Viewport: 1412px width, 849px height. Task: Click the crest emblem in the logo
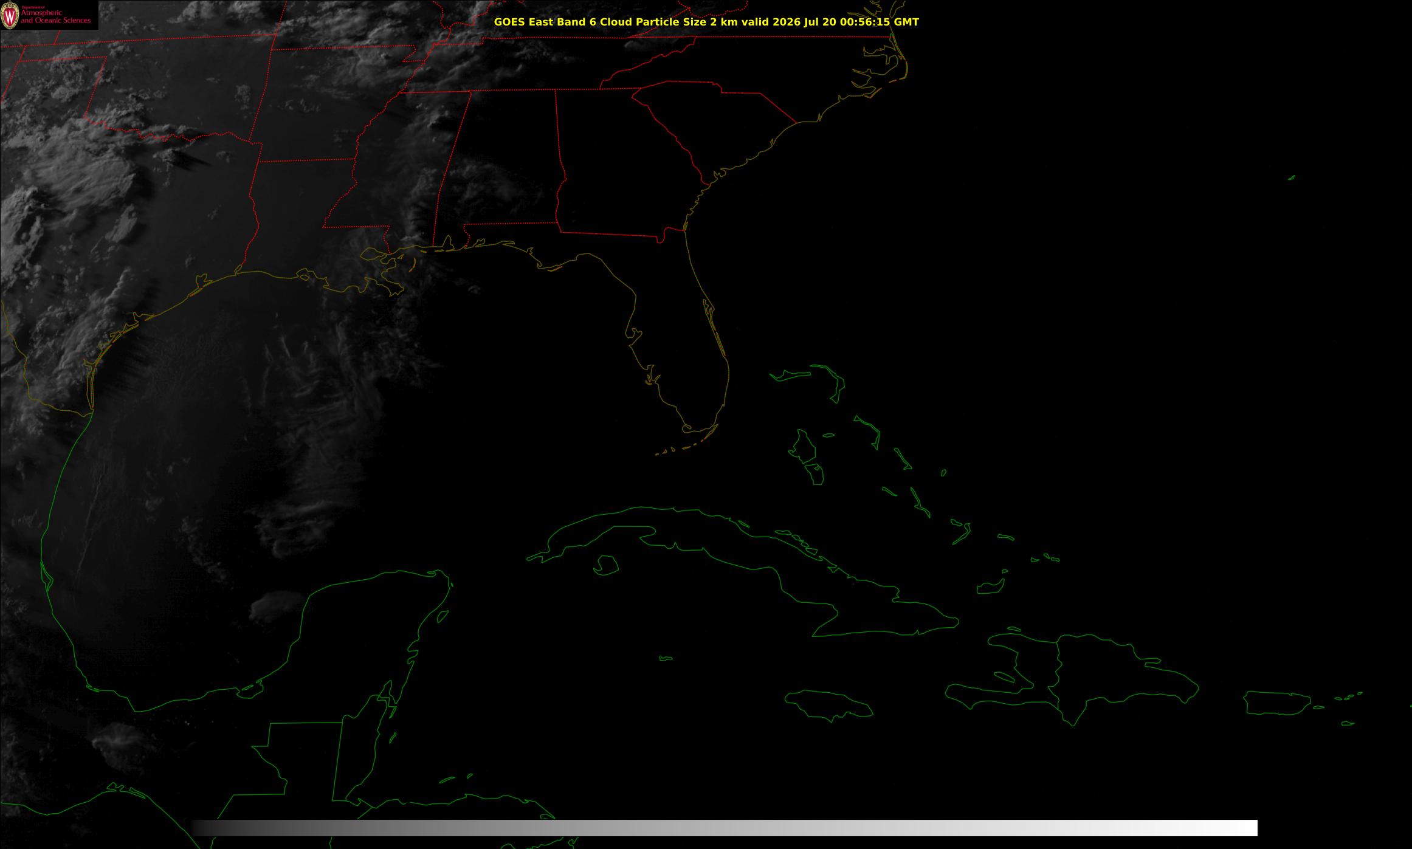10,15
